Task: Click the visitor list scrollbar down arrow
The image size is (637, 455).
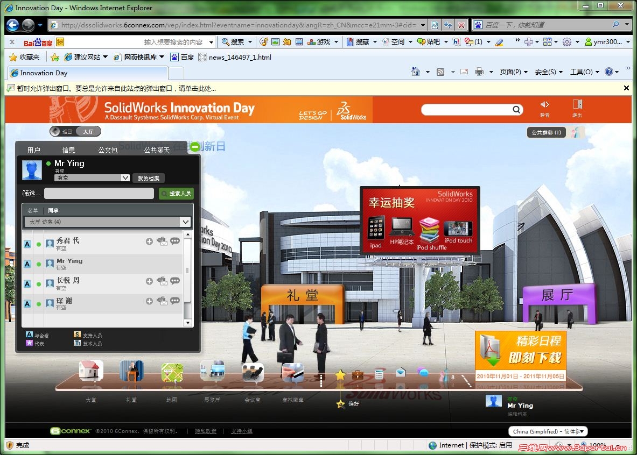Action: pos(188,323)
